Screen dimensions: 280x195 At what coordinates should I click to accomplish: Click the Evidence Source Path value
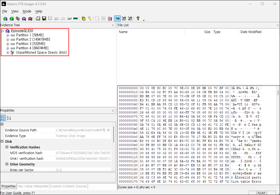coord(83,130)
